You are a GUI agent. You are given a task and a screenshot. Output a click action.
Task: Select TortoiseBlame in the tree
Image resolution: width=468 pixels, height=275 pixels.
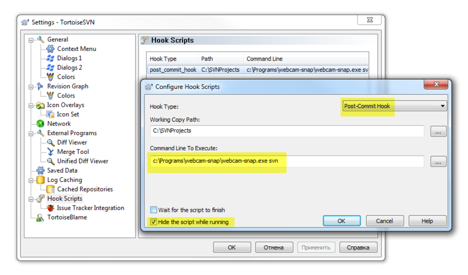click(67, 218)
